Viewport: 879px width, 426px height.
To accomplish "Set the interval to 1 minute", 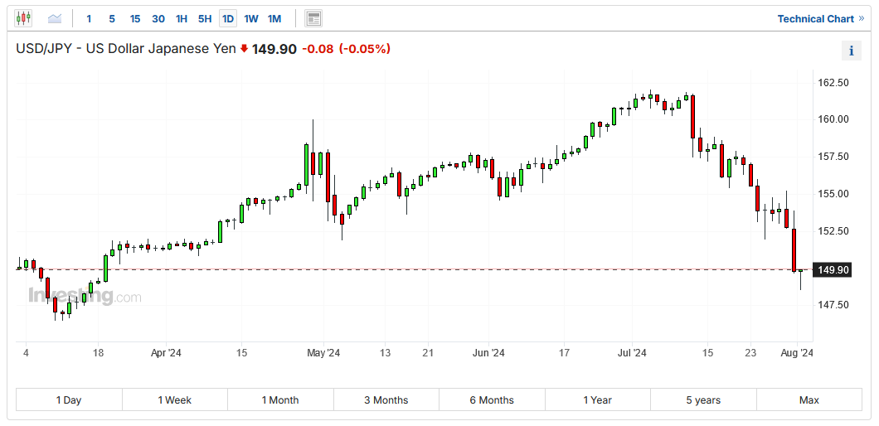I will (x=90, y=18).
